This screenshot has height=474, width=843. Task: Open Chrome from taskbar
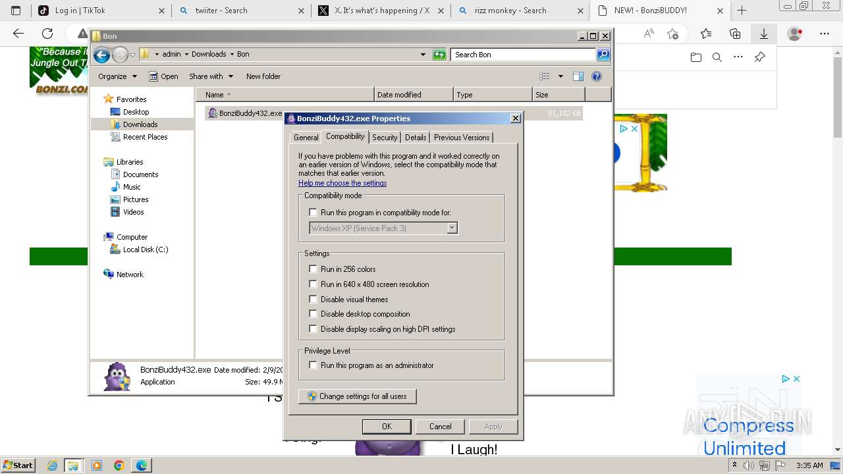pos(119,465)
